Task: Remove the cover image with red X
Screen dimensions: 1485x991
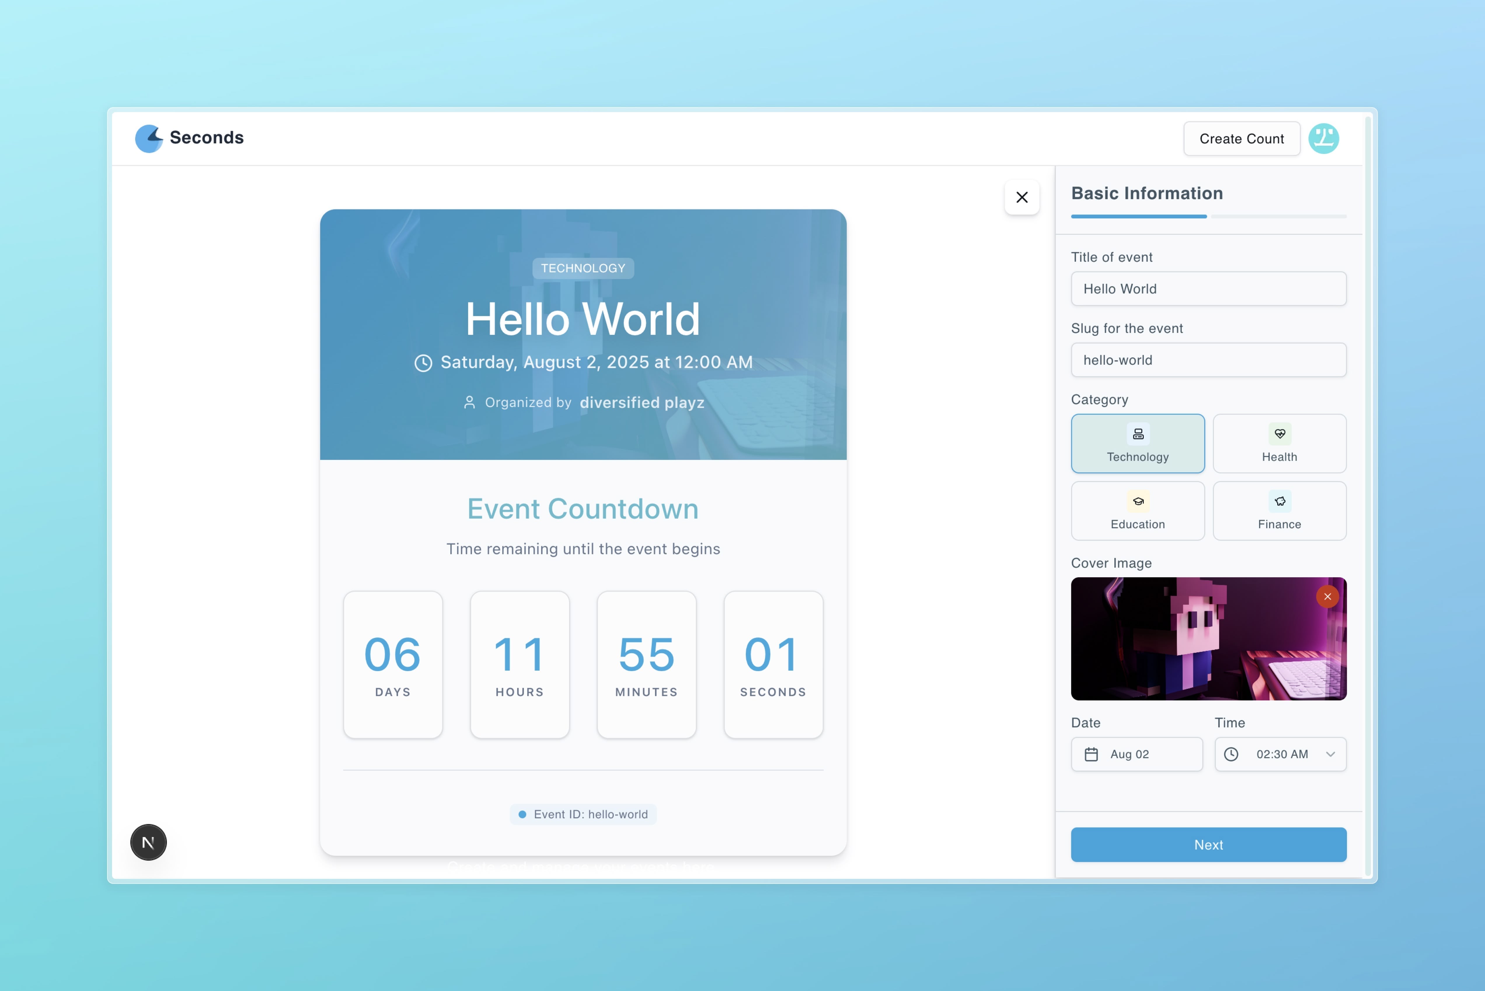Action: tap(1327, 597)
